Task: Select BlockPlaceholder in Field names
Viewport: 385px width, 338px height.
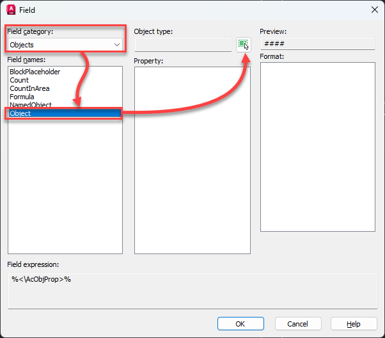Action: coord(35,72)
